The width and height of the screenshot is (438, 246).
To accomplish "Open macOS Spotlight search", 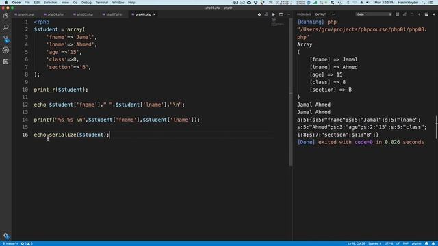I will point(424,3).
